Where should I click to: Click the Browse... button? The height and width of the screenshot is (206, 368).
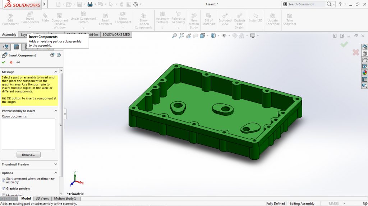pos(28,155)
